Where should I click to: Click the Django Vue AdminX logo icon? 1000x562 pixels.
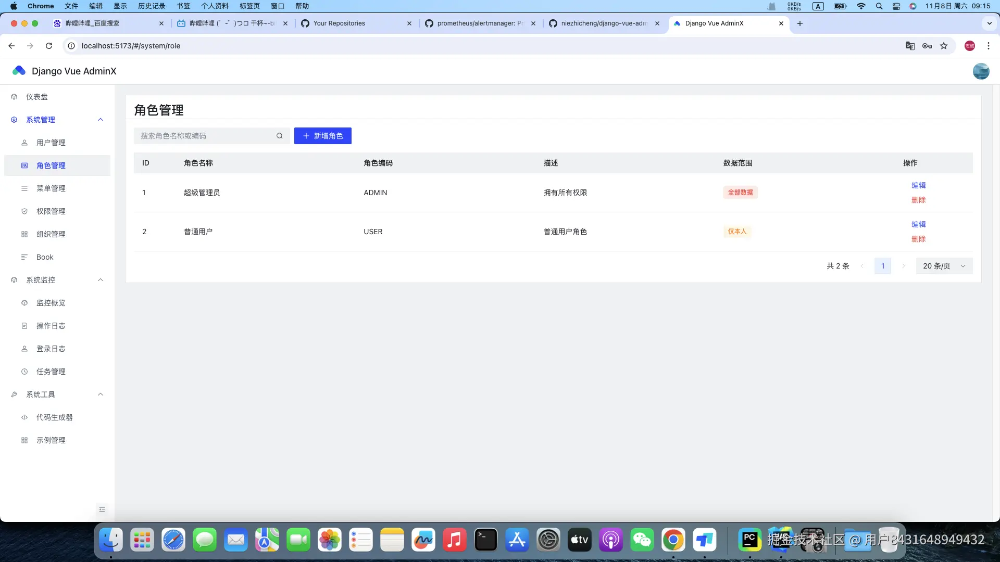pyautogui.click(x=19, y=71)
